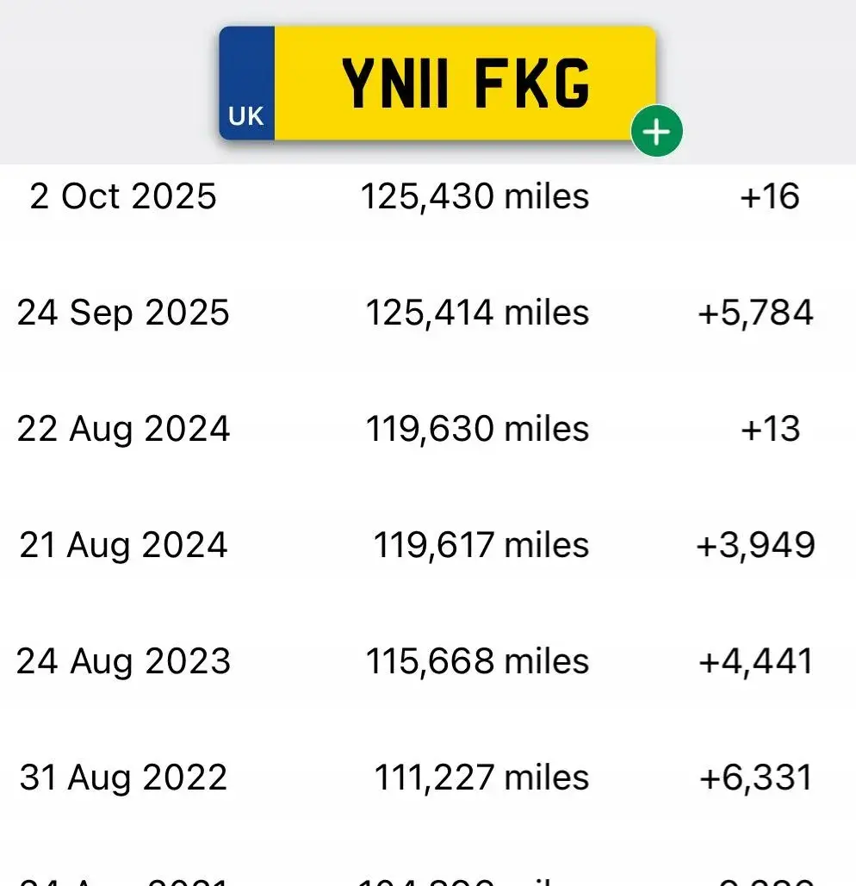This screenshot has width=856, height=886.
Task: Tap the +4,441 mileage increase
Action: [756, 661]
